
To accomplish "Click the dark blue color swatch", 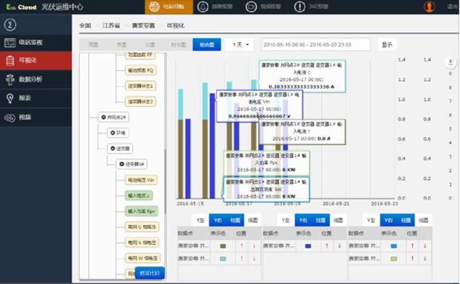I will pos(307,246).
